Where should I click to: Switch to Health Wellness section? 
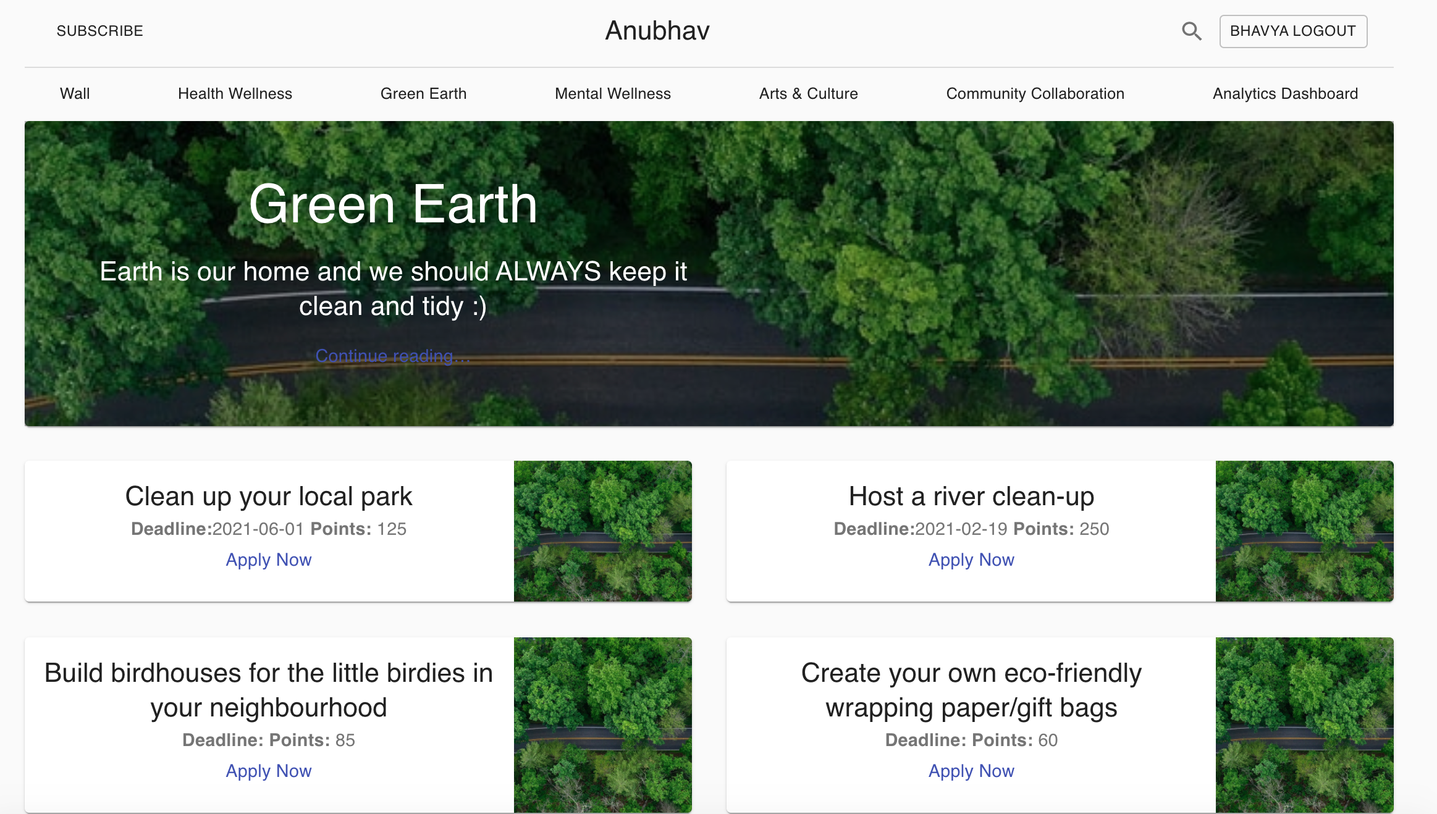pyautogui.click(x=235, y=93)
